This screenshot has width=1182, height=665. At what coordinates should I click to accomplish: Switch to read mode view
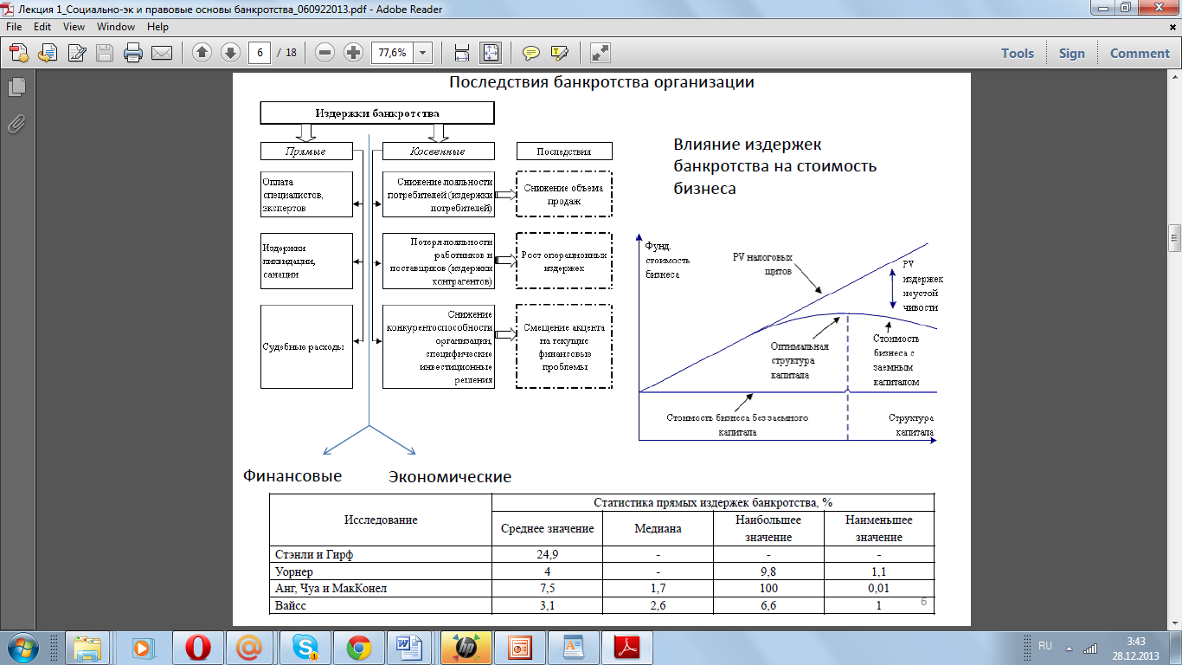coord(601,53)
